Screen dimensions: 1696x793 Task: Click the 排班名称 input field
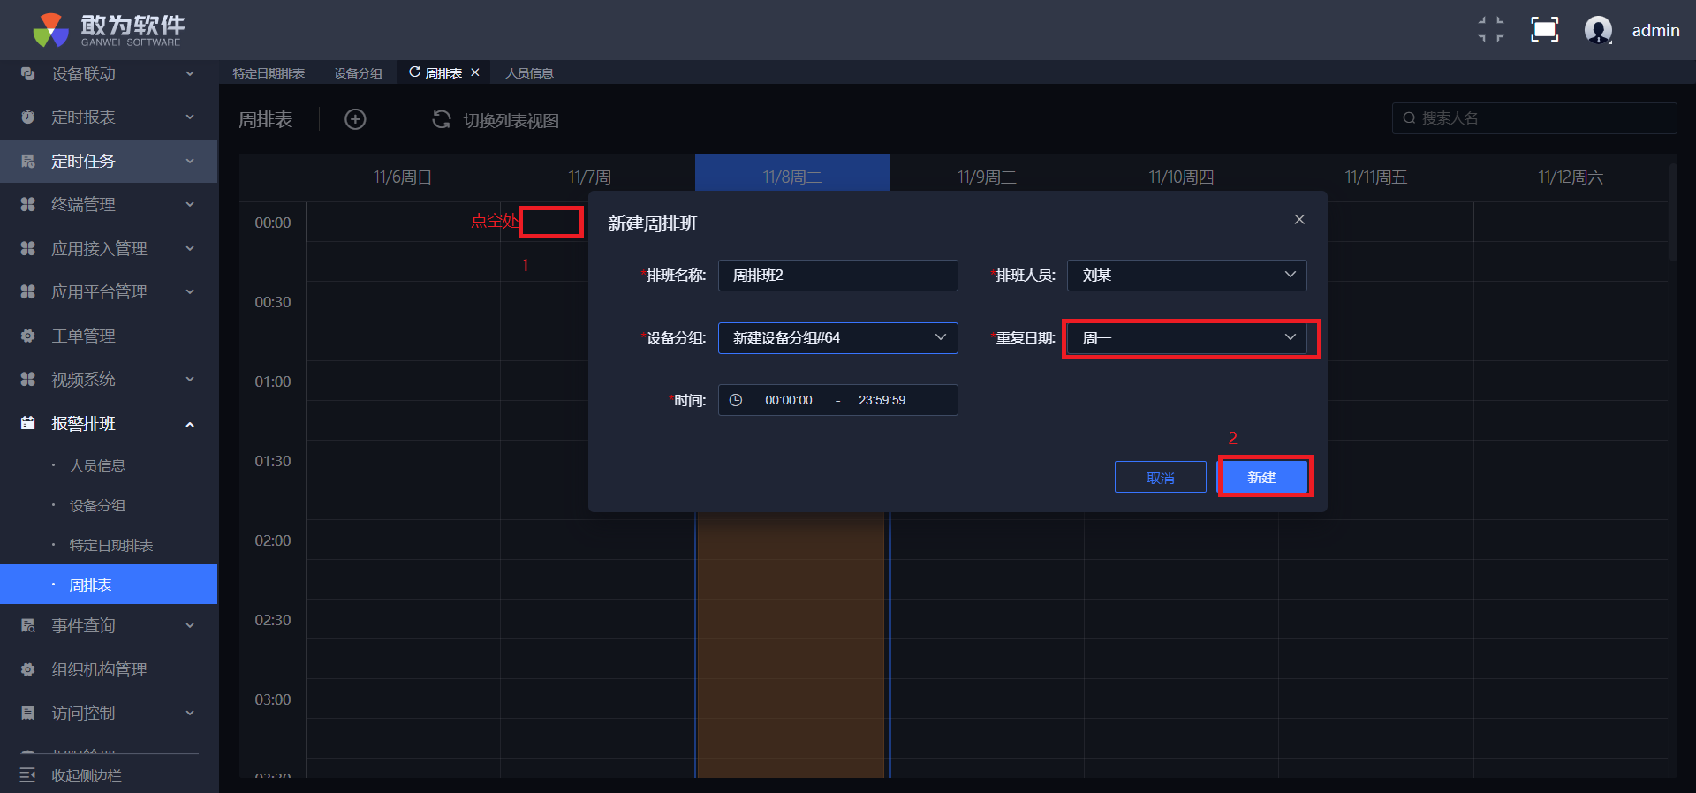click(x=837, y=276)
